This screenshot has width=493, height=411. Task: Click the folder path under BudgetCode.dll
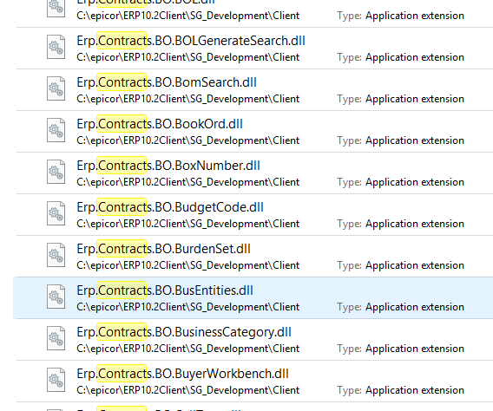pos(188,224)
